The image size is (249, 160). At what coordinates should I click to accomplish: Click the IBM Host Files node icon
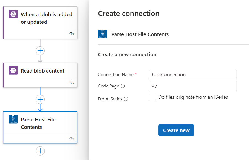point(13,119)
